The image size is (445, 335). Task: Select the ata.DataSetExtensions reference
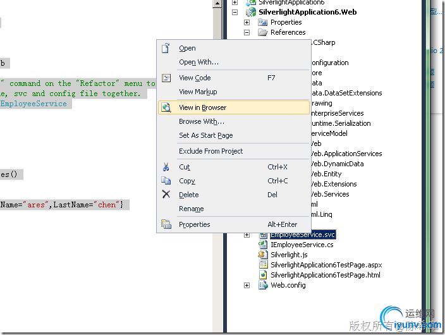[x=347, y=93]
